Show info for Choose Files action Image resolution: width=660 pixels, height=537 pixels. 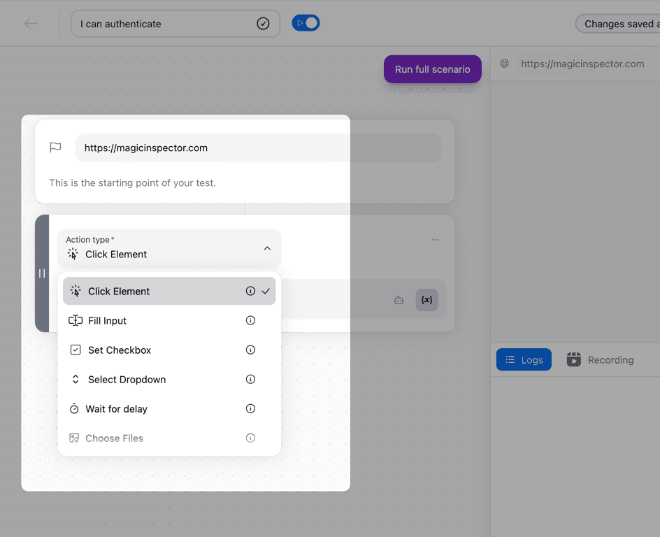click(250, 438)
